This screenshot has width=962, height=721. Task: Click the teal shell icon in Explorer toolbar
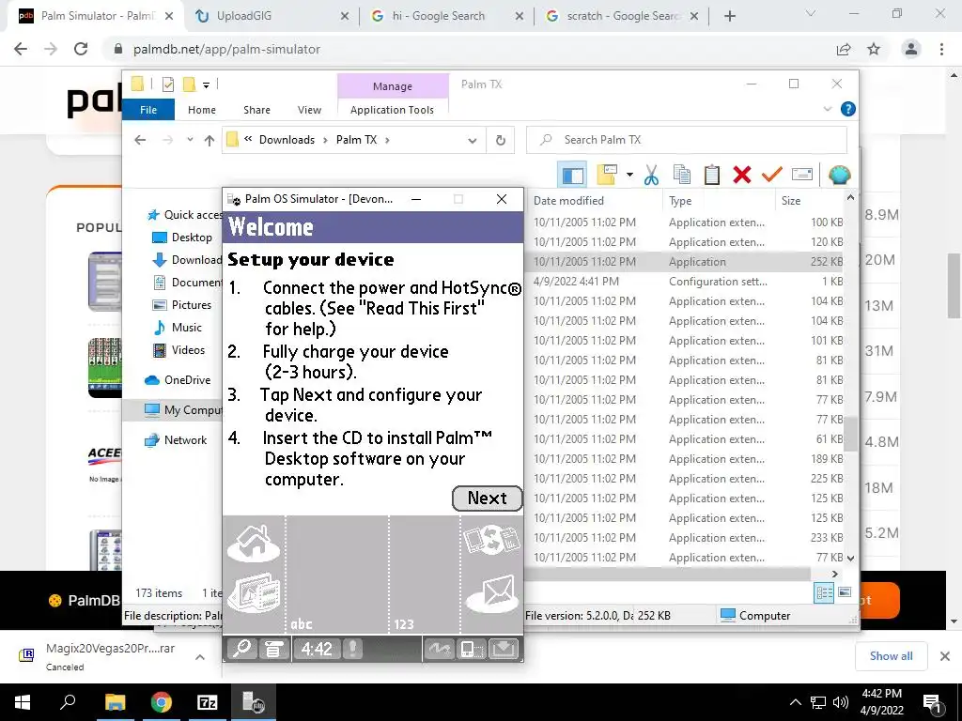(x=839, y=175)
